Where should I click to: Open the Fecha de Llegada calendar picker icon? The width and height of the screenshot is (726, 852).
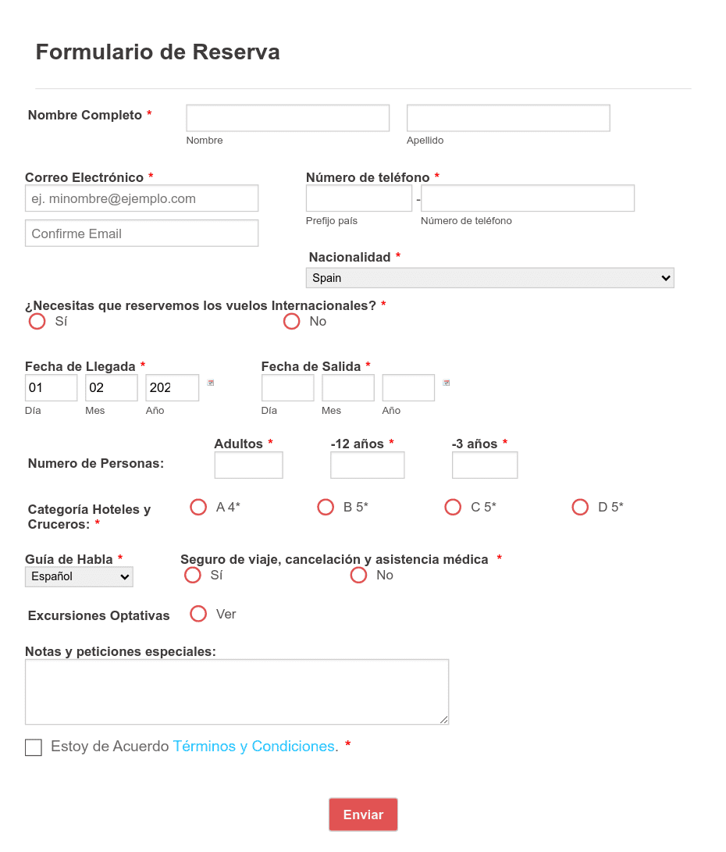coord(211,383)
